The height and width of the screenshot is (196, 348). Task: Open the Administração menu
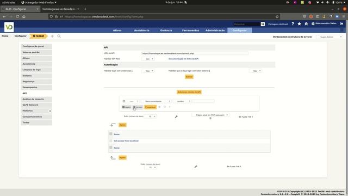pyautogui.click(x=215, y=30)
